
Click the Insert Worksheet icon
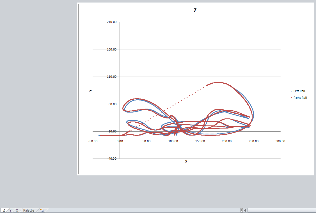[x=42, y=210]
